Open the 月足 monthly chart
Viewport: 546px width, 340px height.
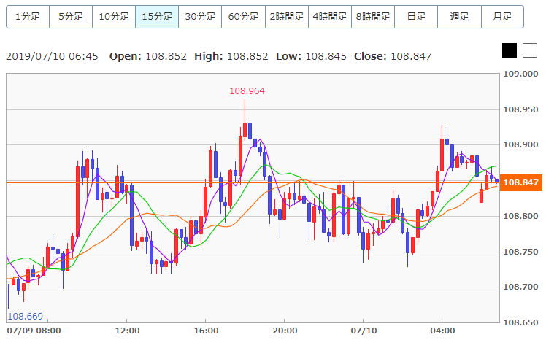502,17
